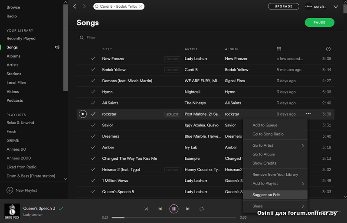This screenshot has height=223, width=347.
Task: Sort by date added calendar icon
Action: [279, 49]
